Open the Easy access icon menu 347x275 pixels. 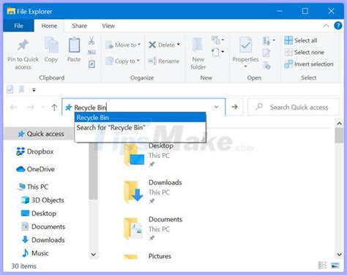[x=217, y=52]
